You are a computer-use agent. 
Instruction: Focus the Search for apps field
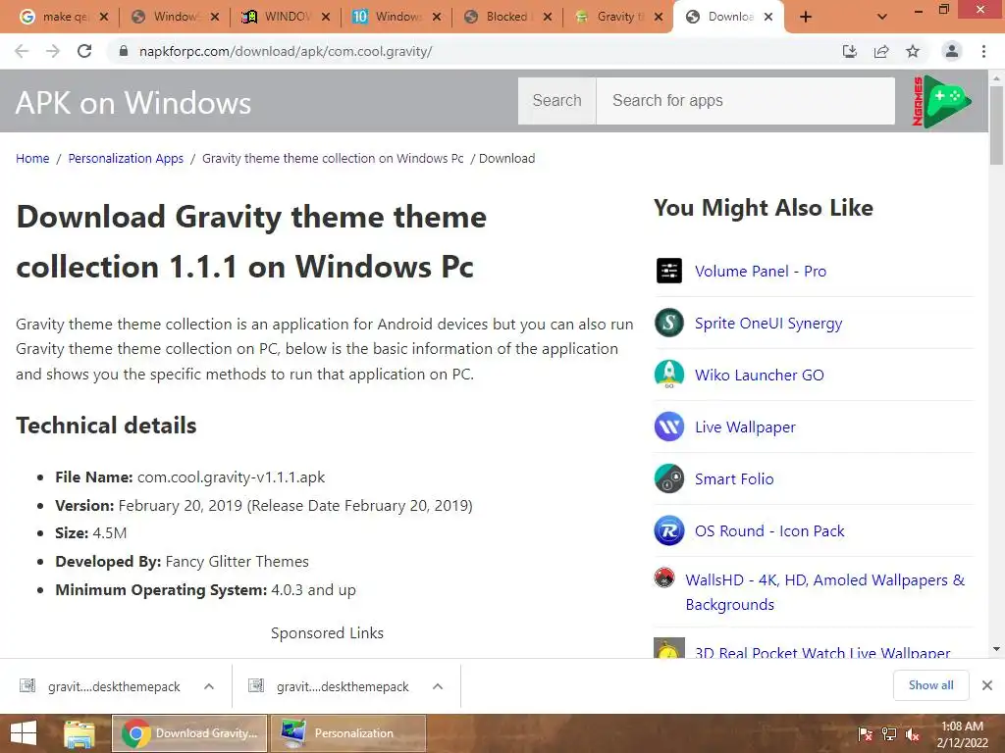[x=746, y=101]
